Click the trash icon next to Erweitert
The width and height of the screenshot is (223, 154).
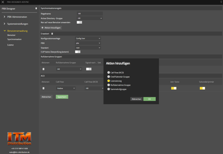click(x=52, y=34)
